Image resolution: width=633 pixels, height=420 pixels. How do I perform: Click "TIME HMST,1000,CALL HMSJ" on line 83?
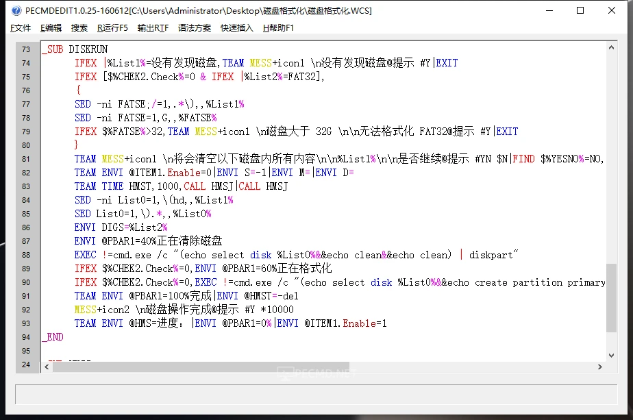(x=168, y=186)
